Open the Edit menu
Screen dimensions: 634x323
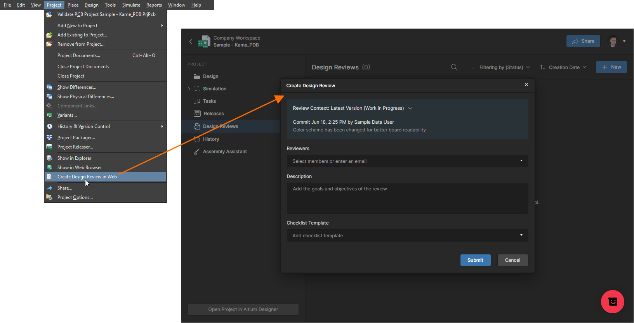tap(21, 5)
